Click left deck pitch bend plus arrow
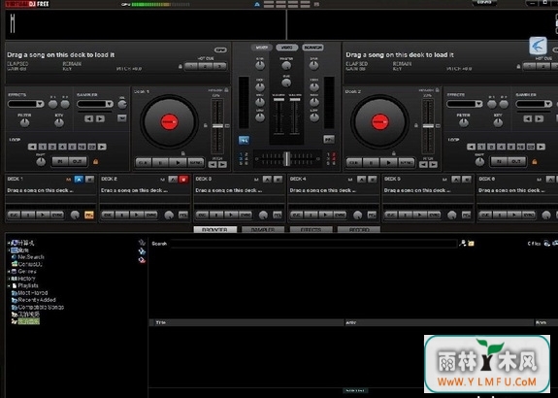 (x=223, y=164)
